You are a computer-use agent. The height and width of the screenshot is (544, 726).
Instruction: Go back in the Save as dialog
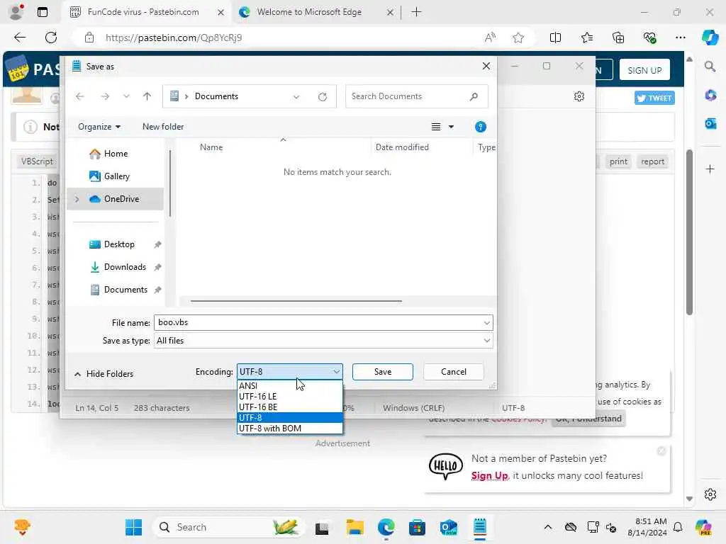coord(80,96)
